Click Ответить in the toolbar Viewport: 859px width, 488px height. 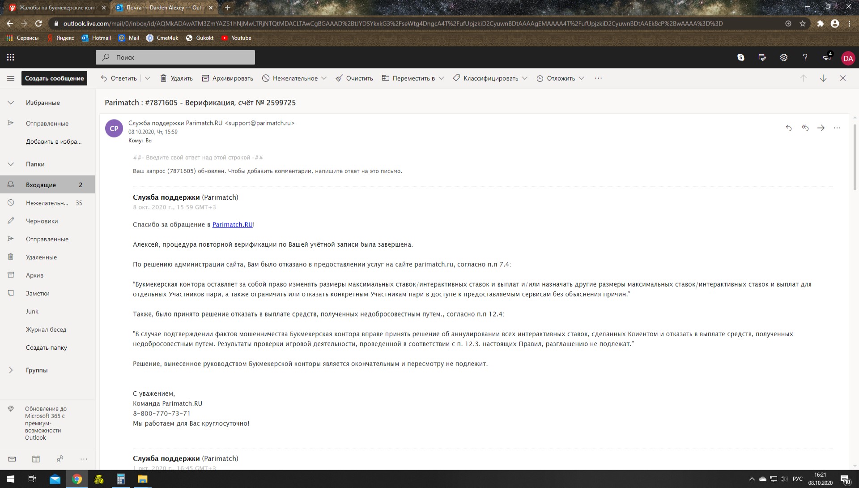119,78
